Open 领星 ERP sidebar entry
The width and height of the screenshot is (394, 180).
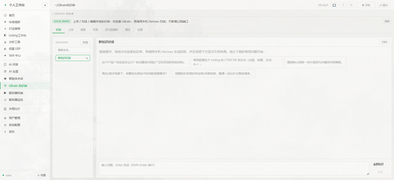pos(25,49)
